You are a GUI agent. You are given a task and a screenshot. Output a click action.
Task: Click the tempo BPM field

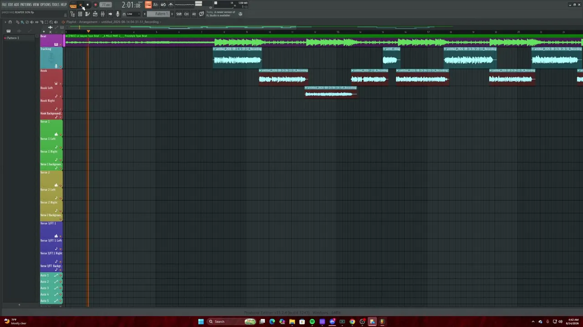pos(106,5)
